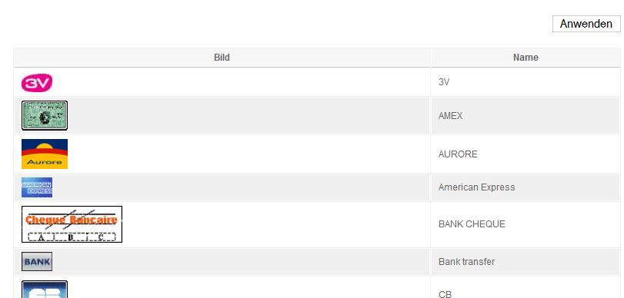Select the Cheque Bancaire image
The width and height of the screenshot is (624, 298).
[72, 224]
